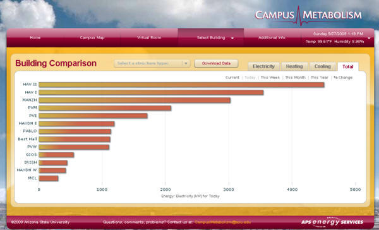
Task: Click the APS Energy Services logo
Action: (332, 222)
